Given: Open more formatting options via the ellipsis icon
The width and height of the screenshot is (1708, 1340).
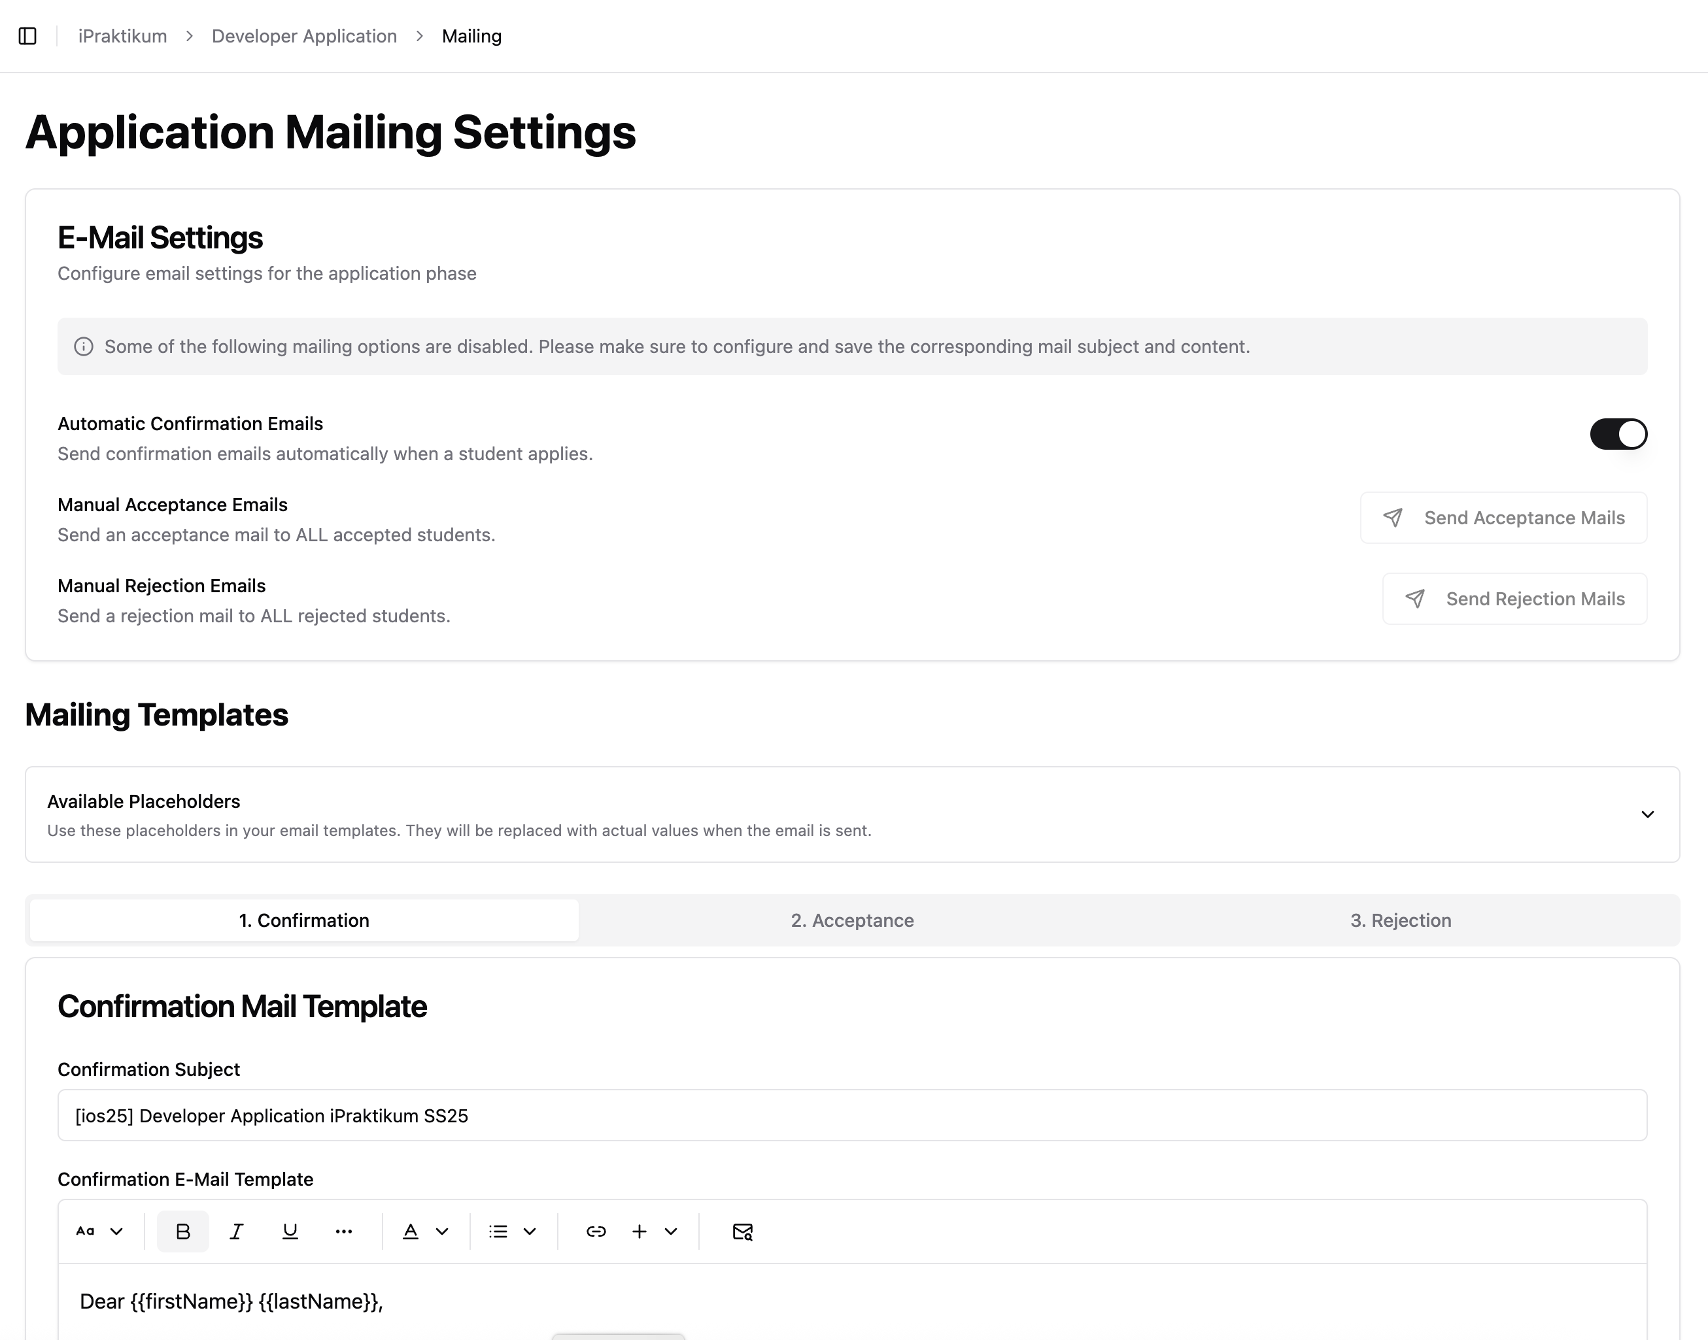Looking at the screenshot, I should tap(344, 1231).
